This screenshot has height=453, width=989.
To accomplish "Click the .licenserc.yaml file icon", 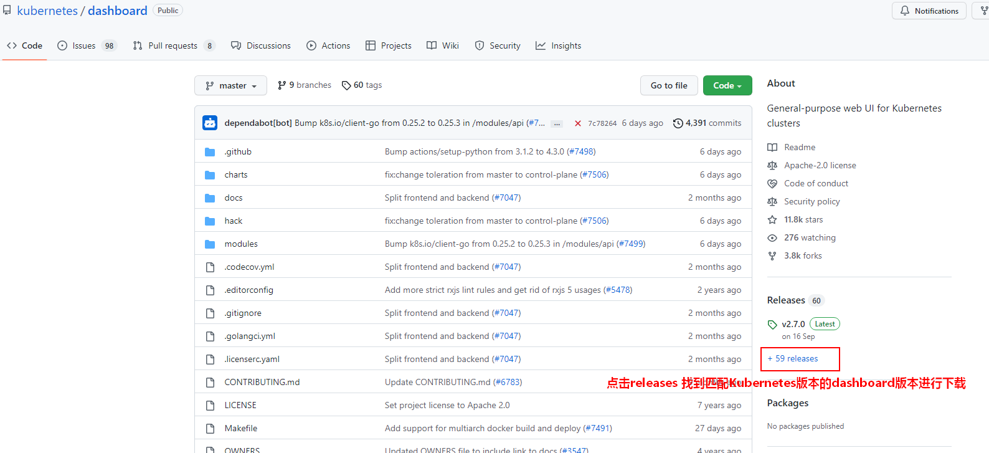I will [x=210, y=360].
